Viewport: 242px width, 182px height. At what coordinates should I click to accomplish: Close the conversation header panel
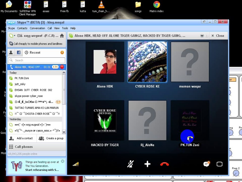click(218, 36)
